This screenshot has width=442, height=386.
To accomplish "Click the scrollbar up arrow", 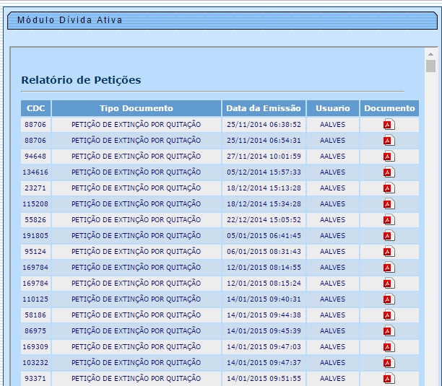I will [x=430, y=54].
